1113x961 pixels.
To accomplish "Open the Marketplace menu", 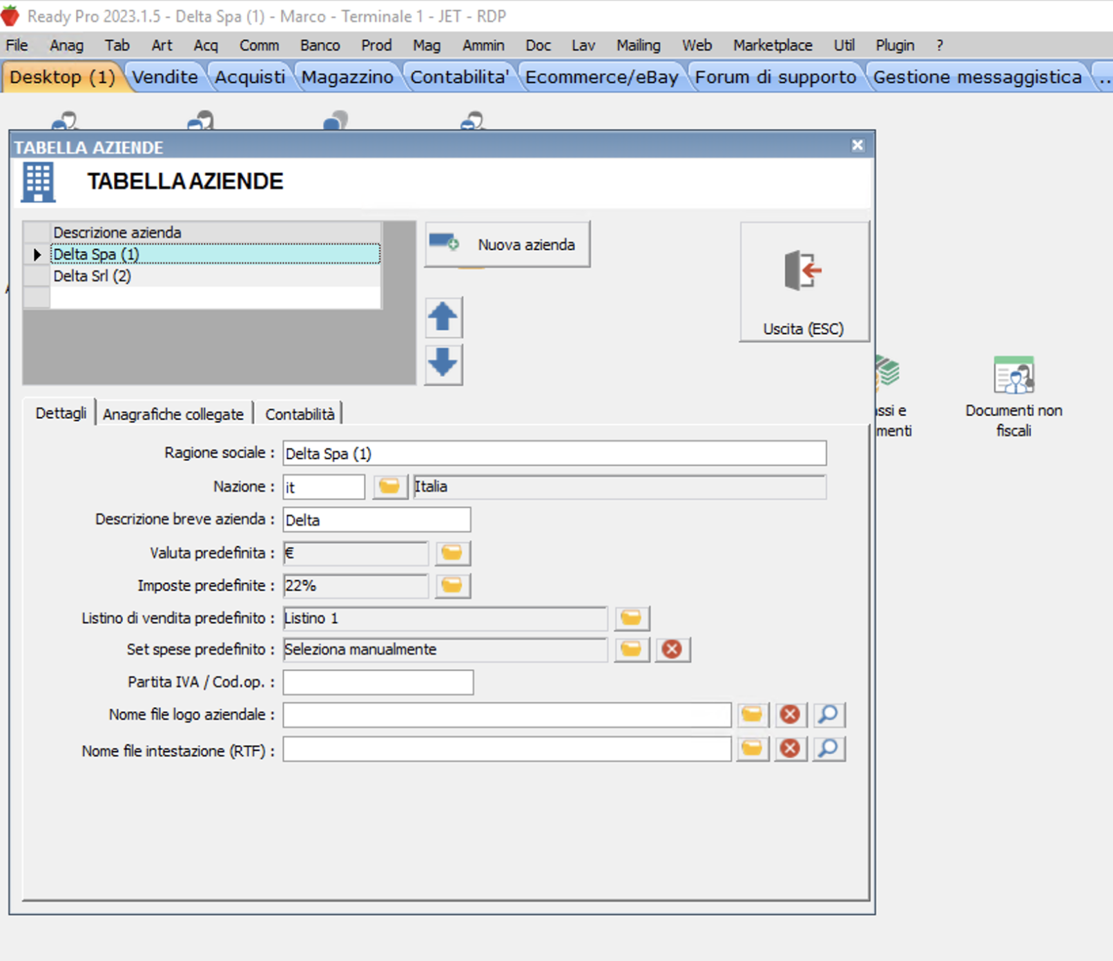I will [773, 45].
